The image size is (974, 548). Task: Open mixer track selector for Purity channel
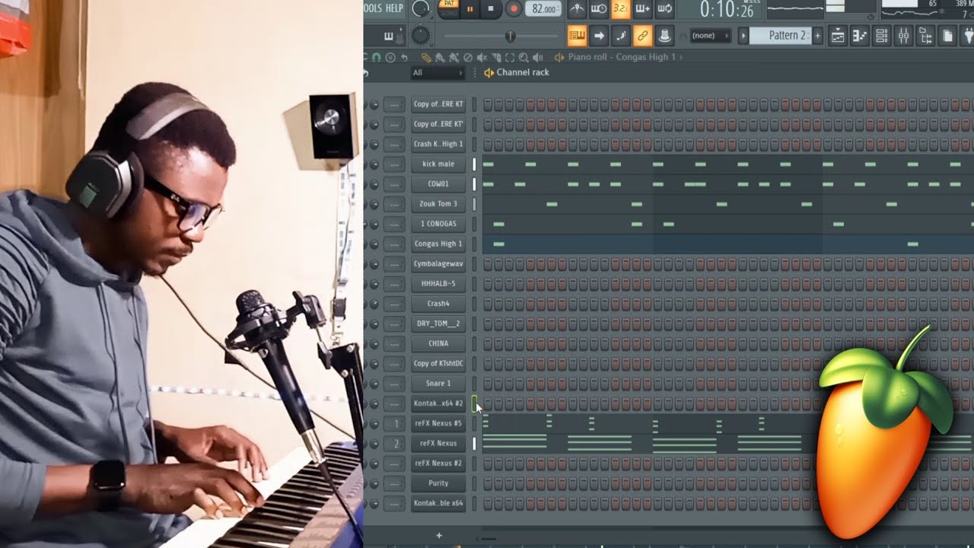point(395,483)
